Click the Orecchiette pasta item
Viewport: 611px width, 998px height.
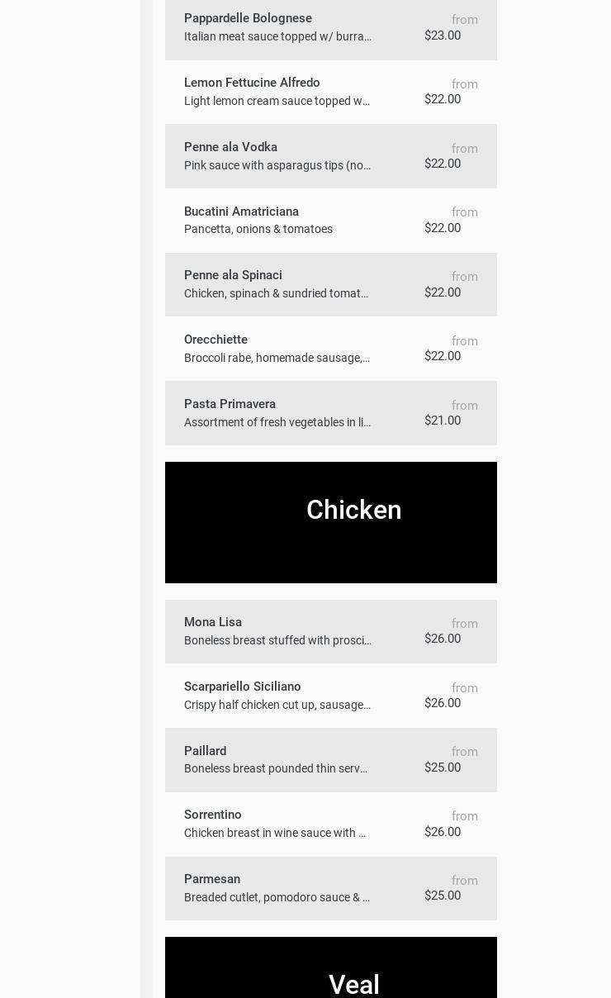216,340
